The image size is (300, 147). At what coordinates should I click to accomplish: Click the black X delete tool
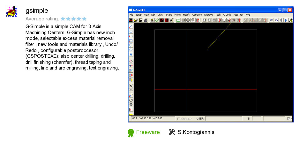coord(131,86)
